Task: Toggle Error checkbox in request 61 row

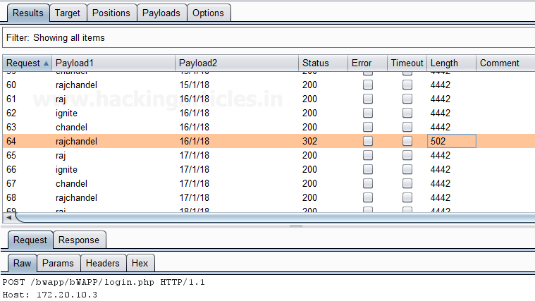Action: click(x=368, y=99)
